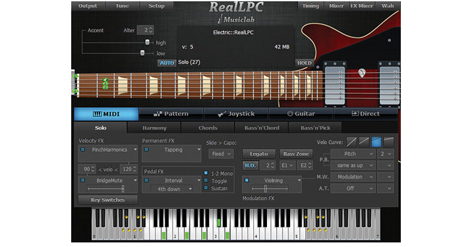The width and height of the screenshot is (472, 247).
Task: Select the blue highlighted Velo Curve icon
Action: tap(376, 143)
